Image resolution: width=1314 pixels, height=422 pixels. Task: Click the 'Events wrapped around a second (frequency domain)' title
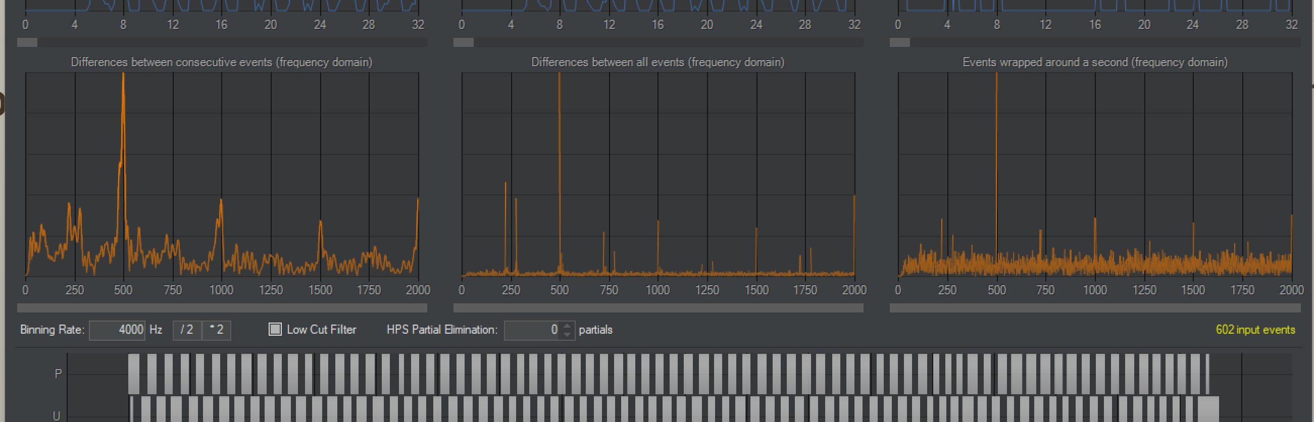coord(1095,62)
